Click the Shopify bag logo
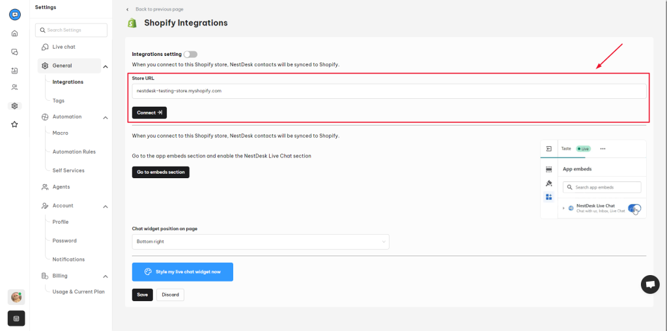The image size is (667, 331). pyautogui.click(x=132, y=23)
